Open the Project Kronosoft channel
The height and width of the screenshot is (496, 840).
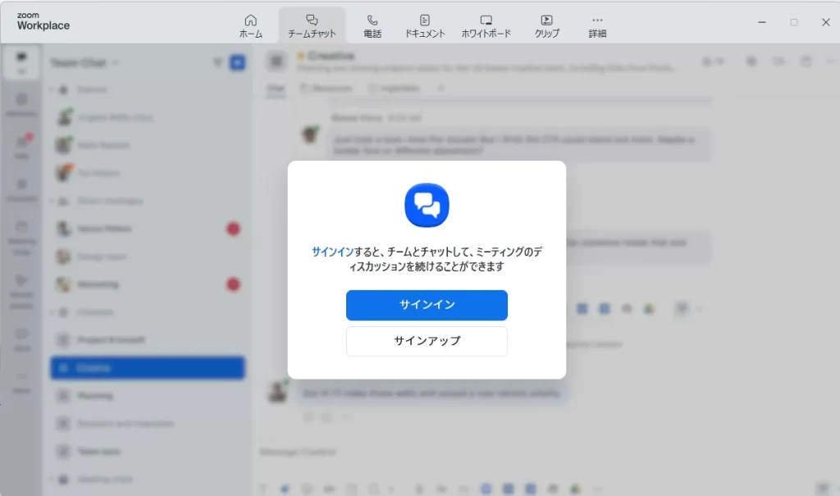pos(111,339)
